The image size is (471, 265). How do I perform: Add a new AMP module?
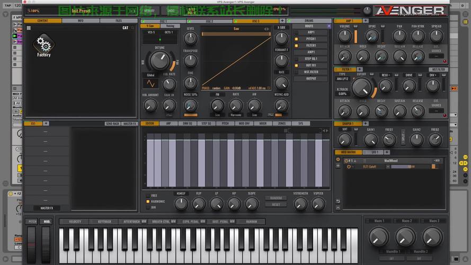(x=366, y=21)
